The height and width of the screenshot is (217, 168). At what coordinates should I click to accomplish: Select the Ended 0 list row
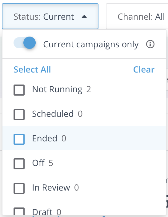click(x=84, y=138)
